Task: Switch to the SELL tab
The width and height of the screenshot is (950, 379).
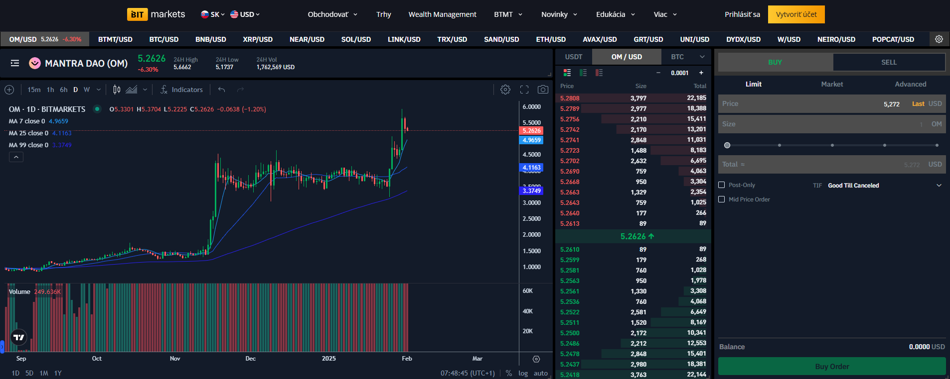Action: (x=889, y=62)
